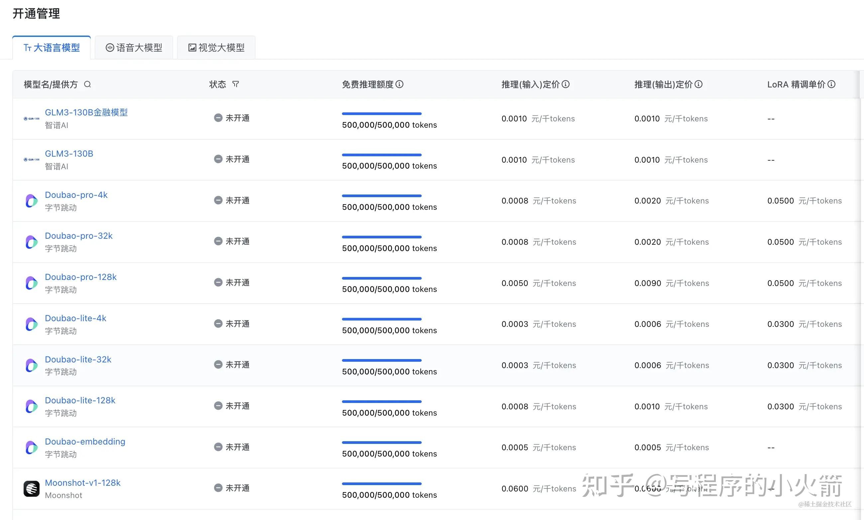Click 未开通 status icon for GLM3-130B金融模型
The image size is (864, 520).
click(218, 118)
